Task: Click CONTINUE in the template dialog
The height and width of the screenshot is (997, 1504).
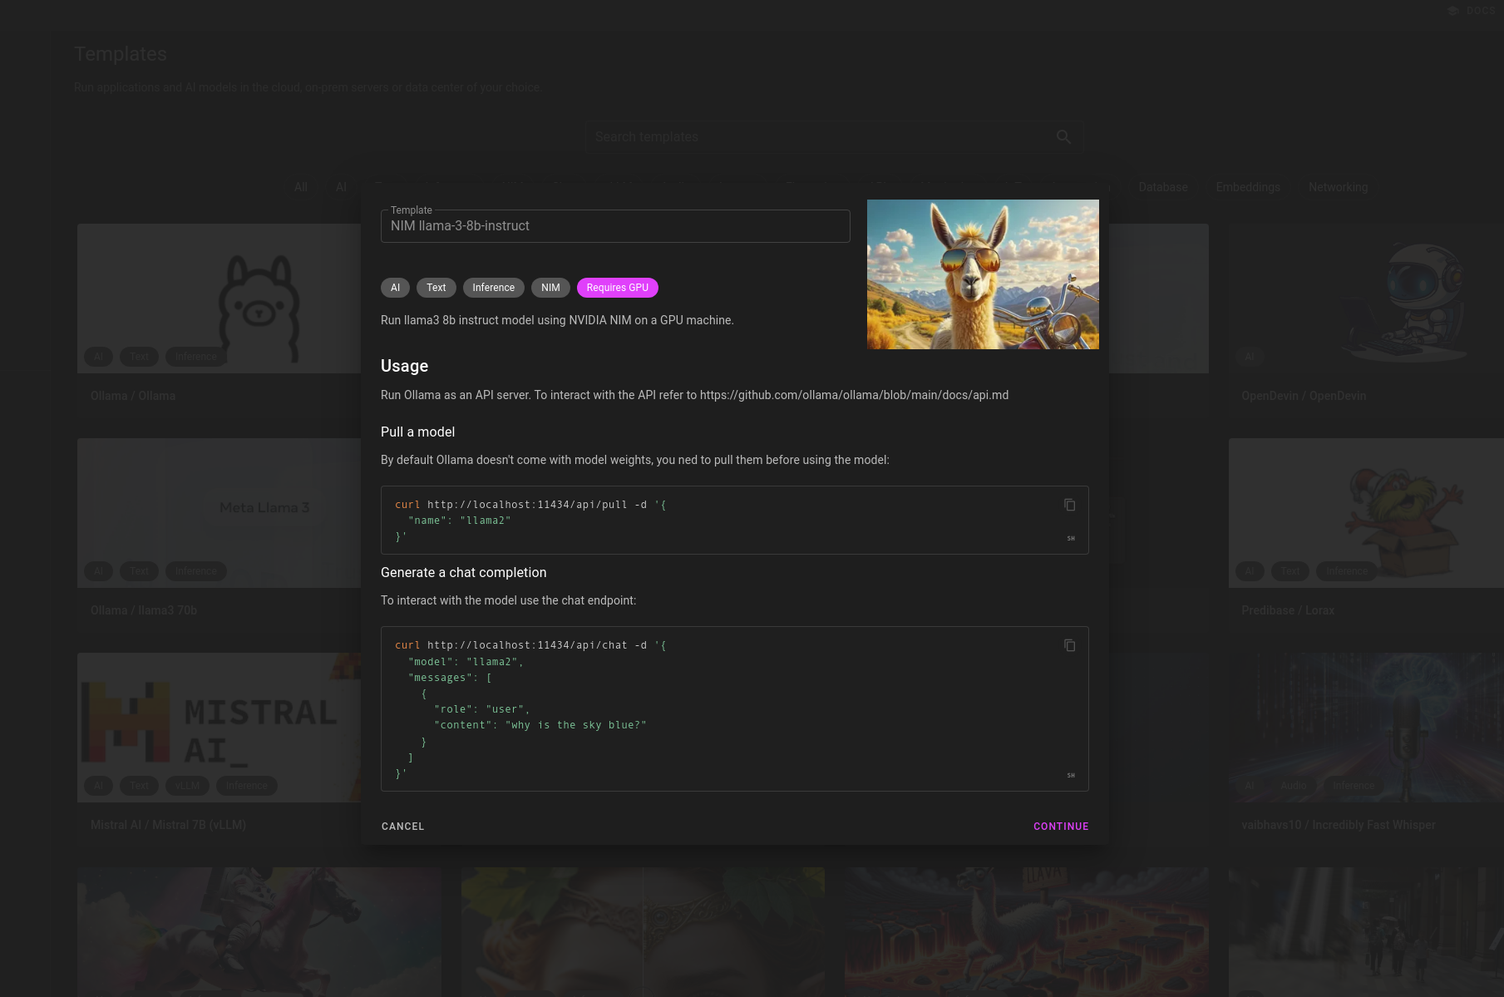Action: pyautogui.click(x=1061, y=826)
